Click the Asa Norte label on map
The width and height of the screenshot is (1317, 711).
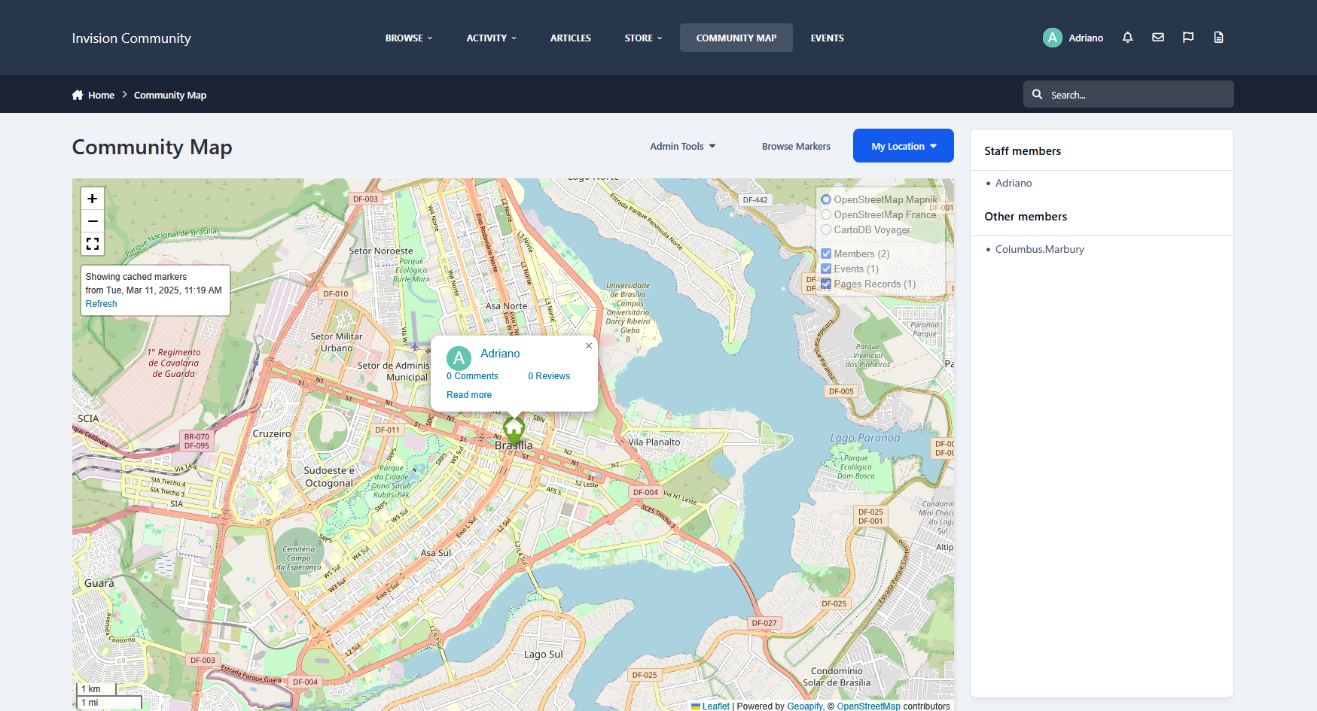506,306
